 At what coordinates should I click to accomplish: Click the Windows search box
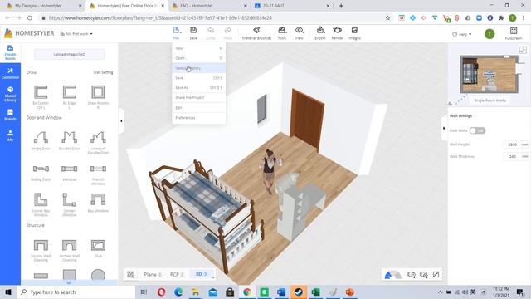76,292
